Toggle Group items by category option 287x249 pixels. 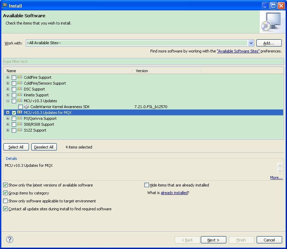(x=5, y=193)
